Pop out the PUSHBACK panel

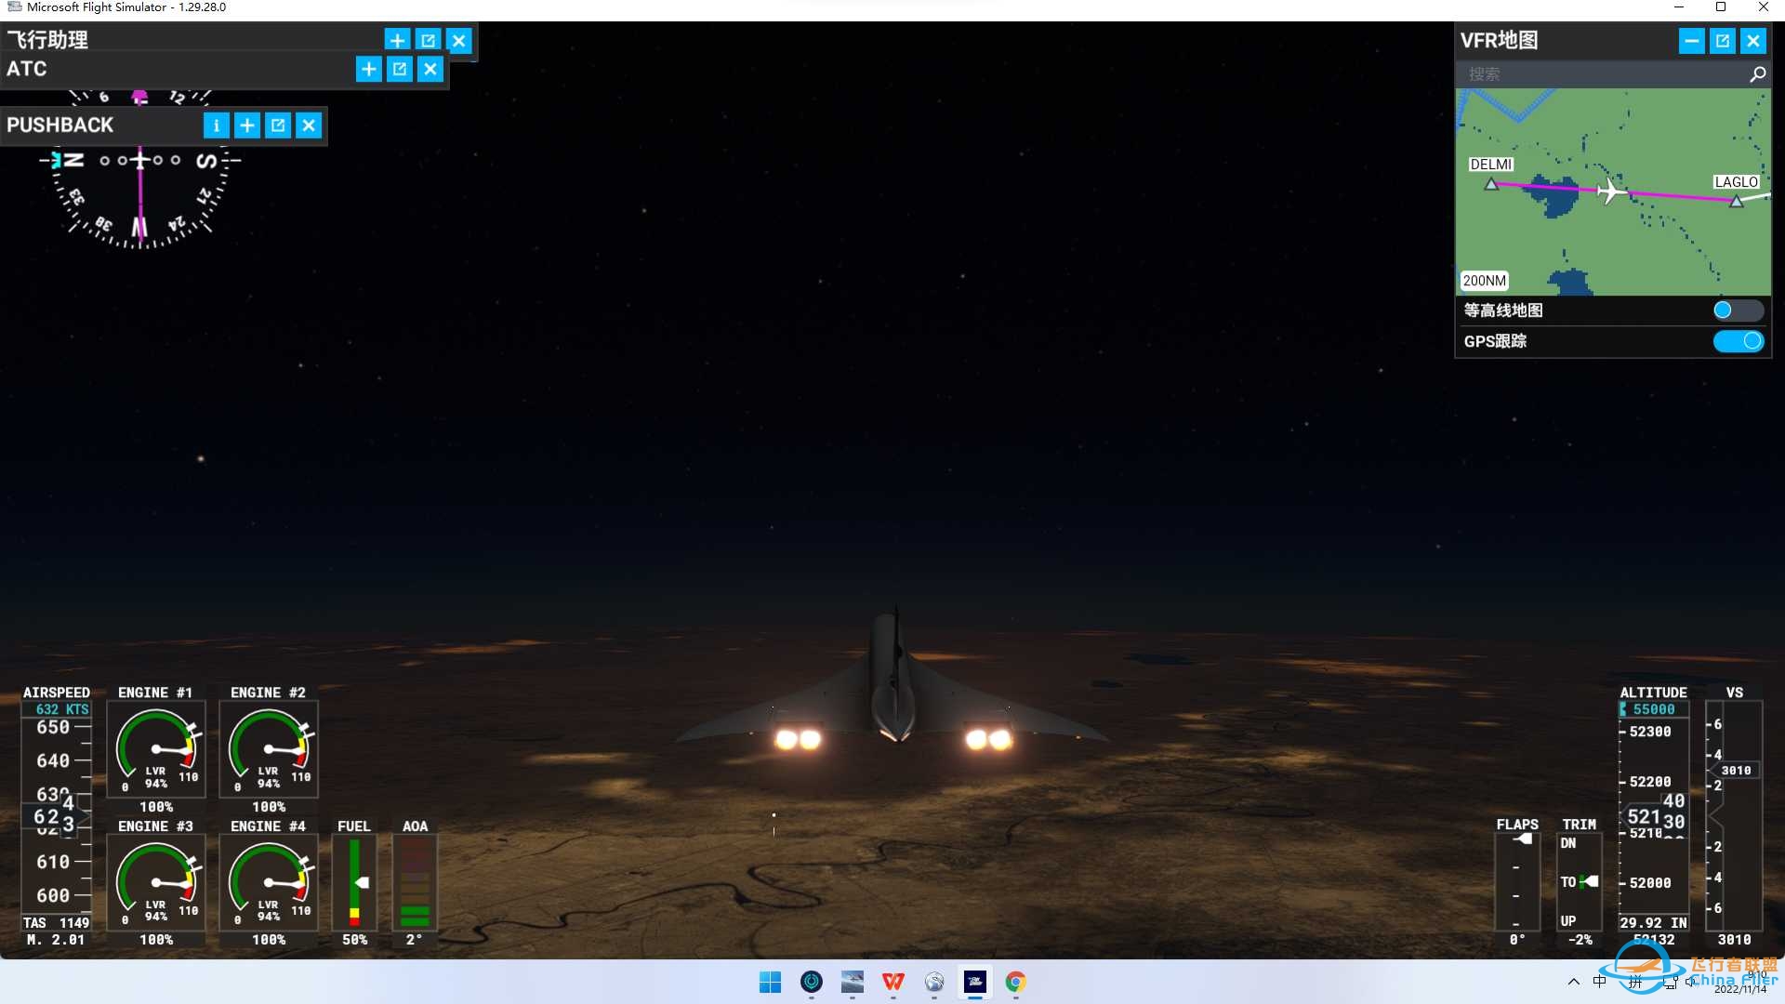click(x=277, y=125)
